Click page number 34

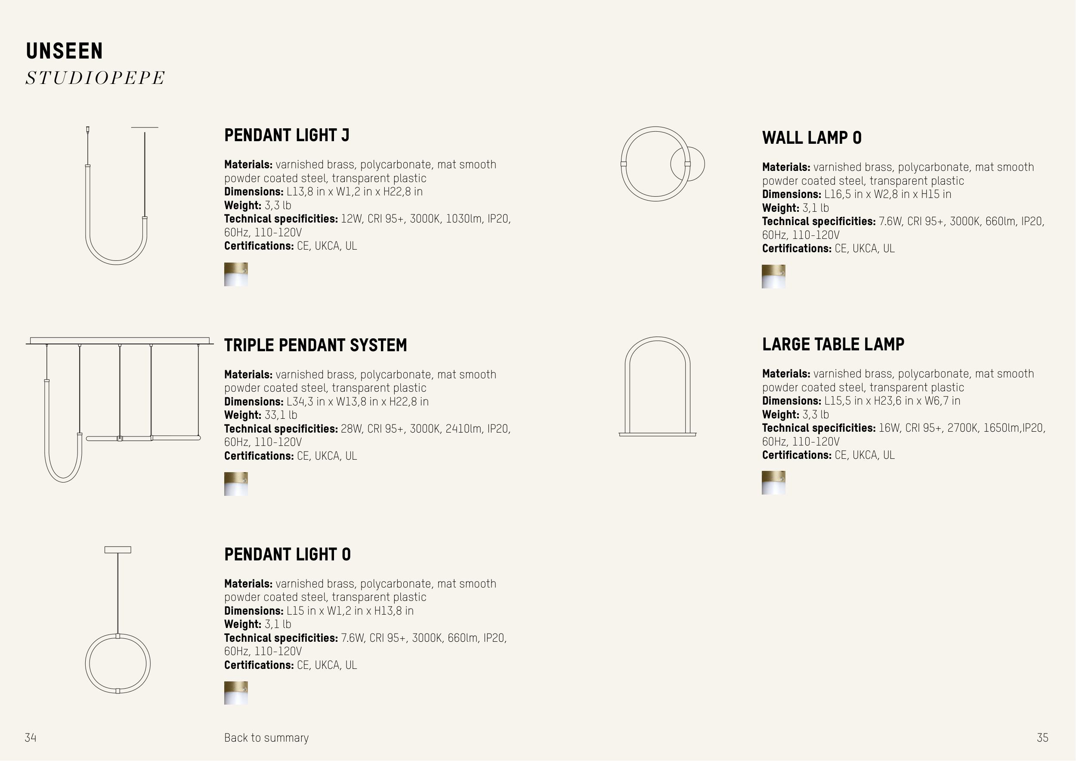click(x=31, y=738)
